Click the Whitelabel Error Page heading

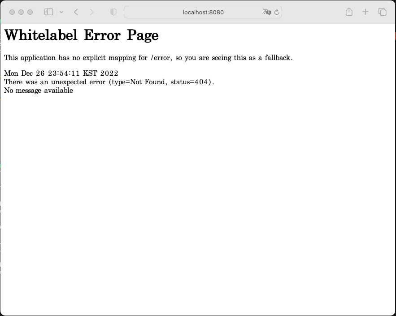(81, 35)
